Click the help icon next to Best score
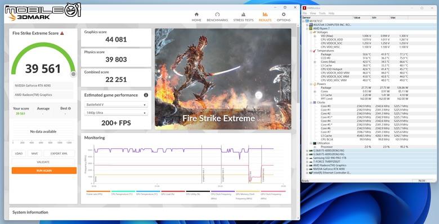The height and width of the screenshot is (224, 439). (69, 108)
